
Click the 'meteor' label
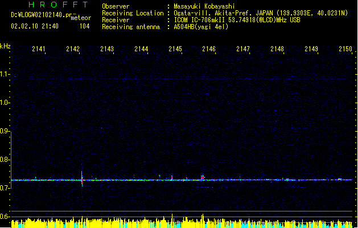coord(81,18)
